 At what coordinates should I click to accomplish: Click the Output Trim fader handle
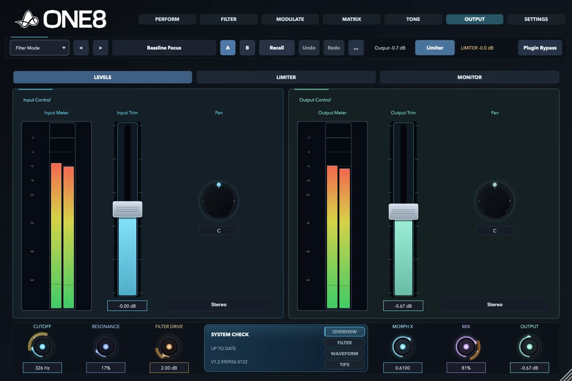tap(403, 211)
